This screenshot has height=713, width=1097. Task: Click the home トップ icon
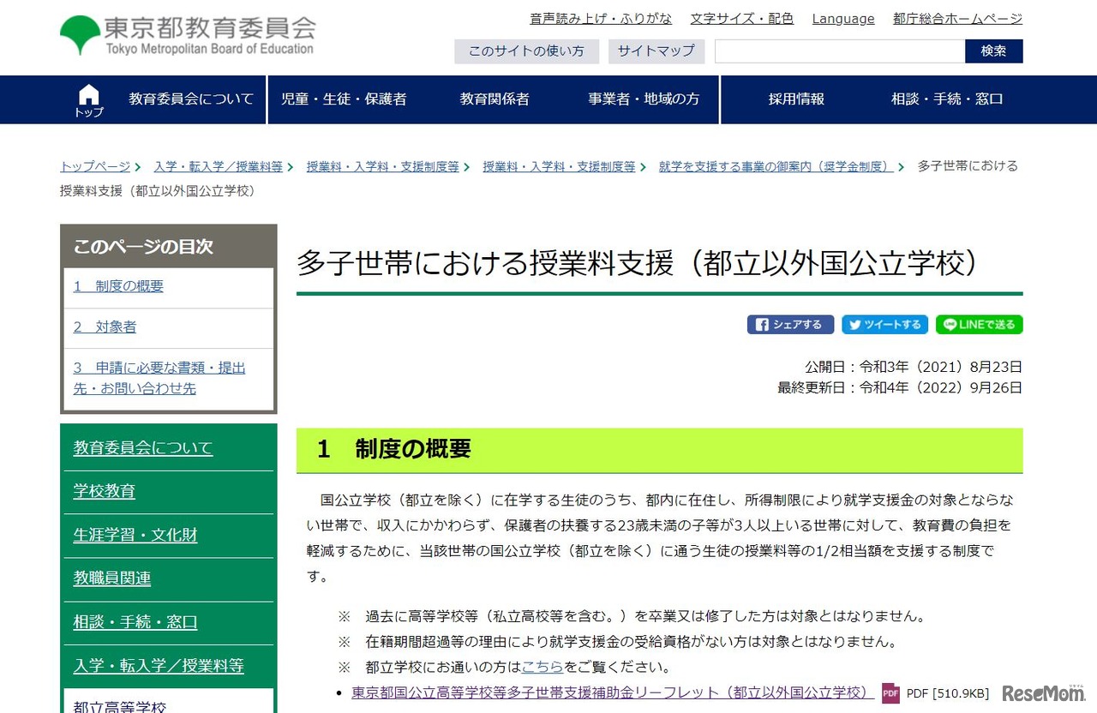[88, 99]
